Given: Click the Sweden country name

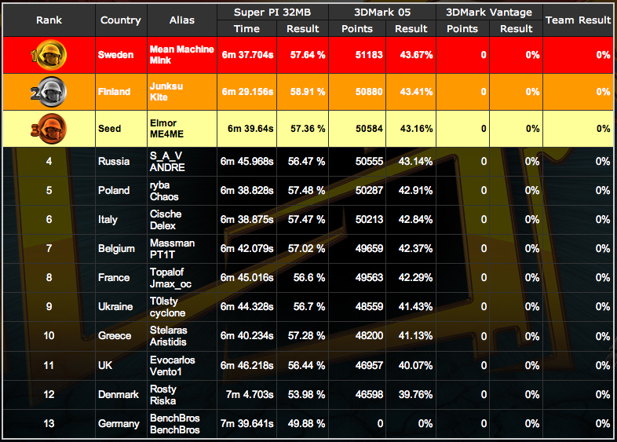Looking at the screenshot, I should [x=115, y=55].
